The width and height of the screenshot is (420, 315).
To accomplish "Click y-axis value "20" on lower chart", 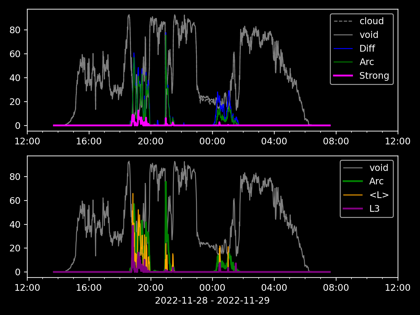I will pyautogui.click(x=15, y=248).
